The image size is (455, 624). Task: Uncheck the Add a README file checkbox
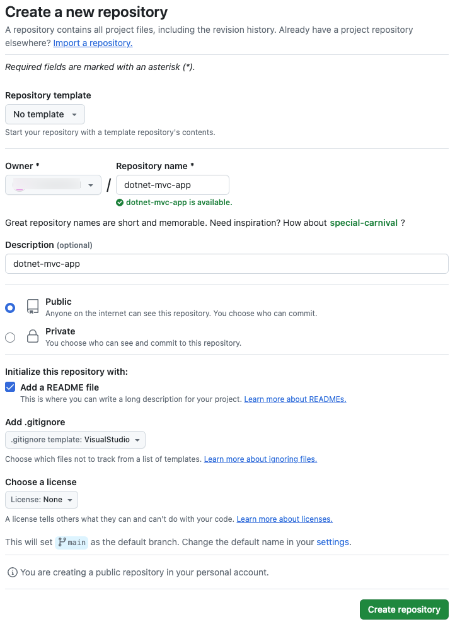point(9,387)
